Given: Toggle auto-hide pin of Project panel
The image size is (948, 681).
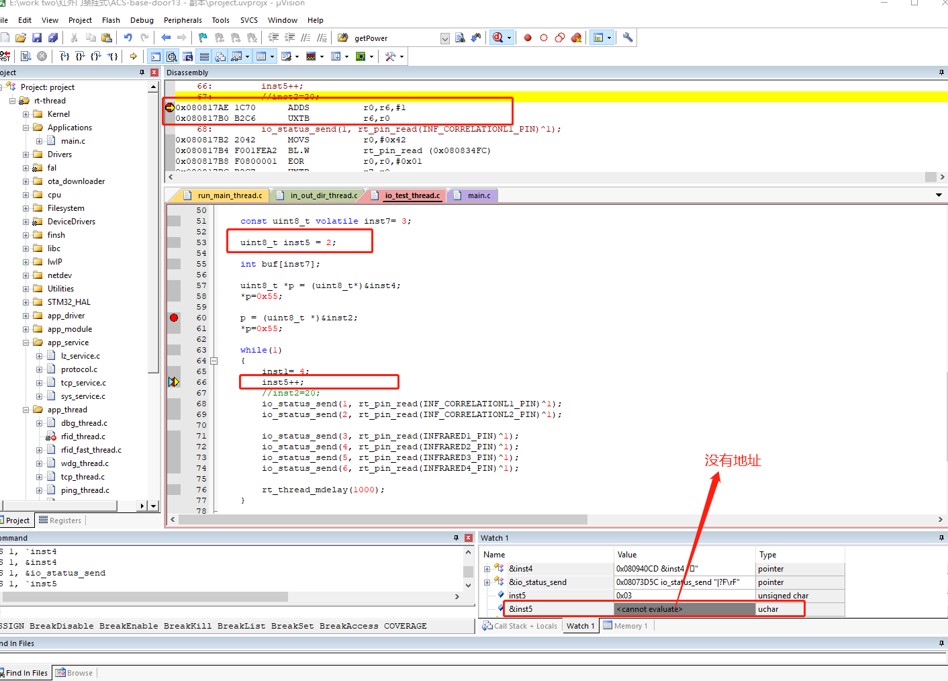Looking at the screenshot, I should coord(142,73).
